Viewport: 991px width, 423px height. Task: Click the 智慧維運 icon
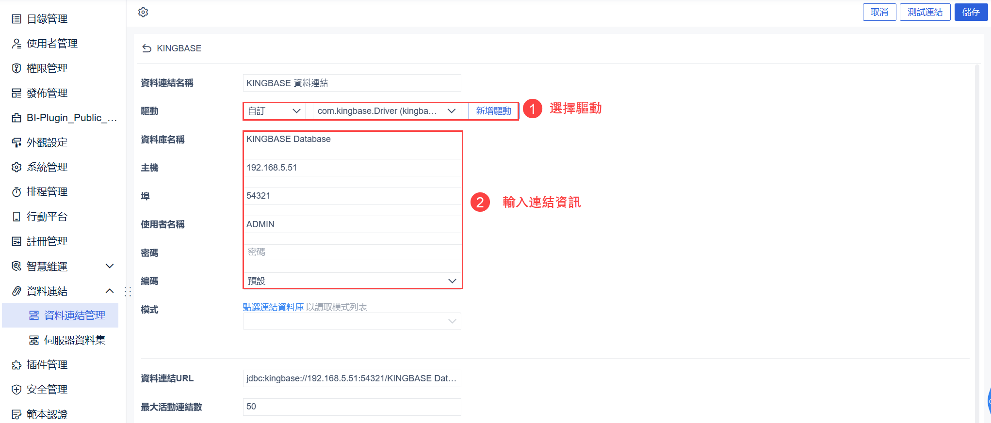(x=16, y=266)
